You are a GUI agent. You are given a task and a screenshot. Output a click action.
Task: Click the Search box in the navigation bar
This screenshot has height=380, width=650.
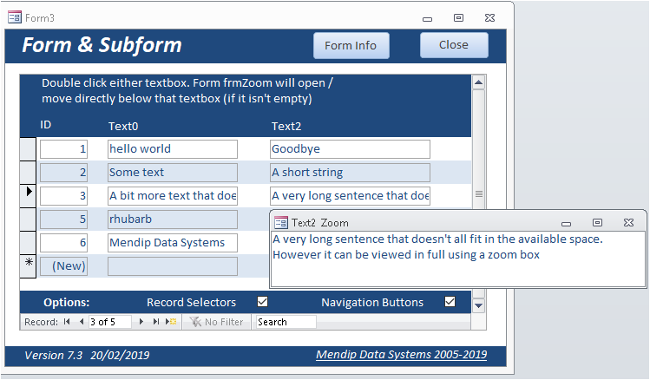pos(286,322)
